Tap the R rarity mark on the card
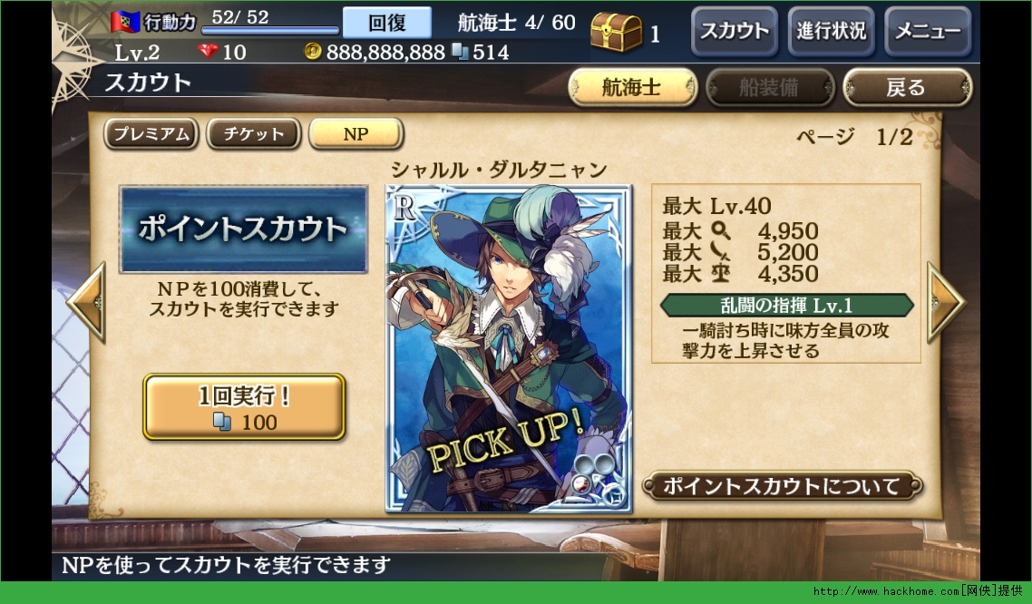 pyautogui.click(x=404, y=208)
